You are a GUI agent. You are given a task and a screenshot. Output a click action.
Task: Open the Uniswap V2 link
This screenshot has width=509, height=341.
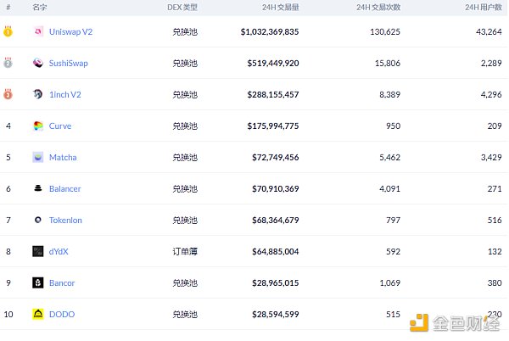point(70,31)
